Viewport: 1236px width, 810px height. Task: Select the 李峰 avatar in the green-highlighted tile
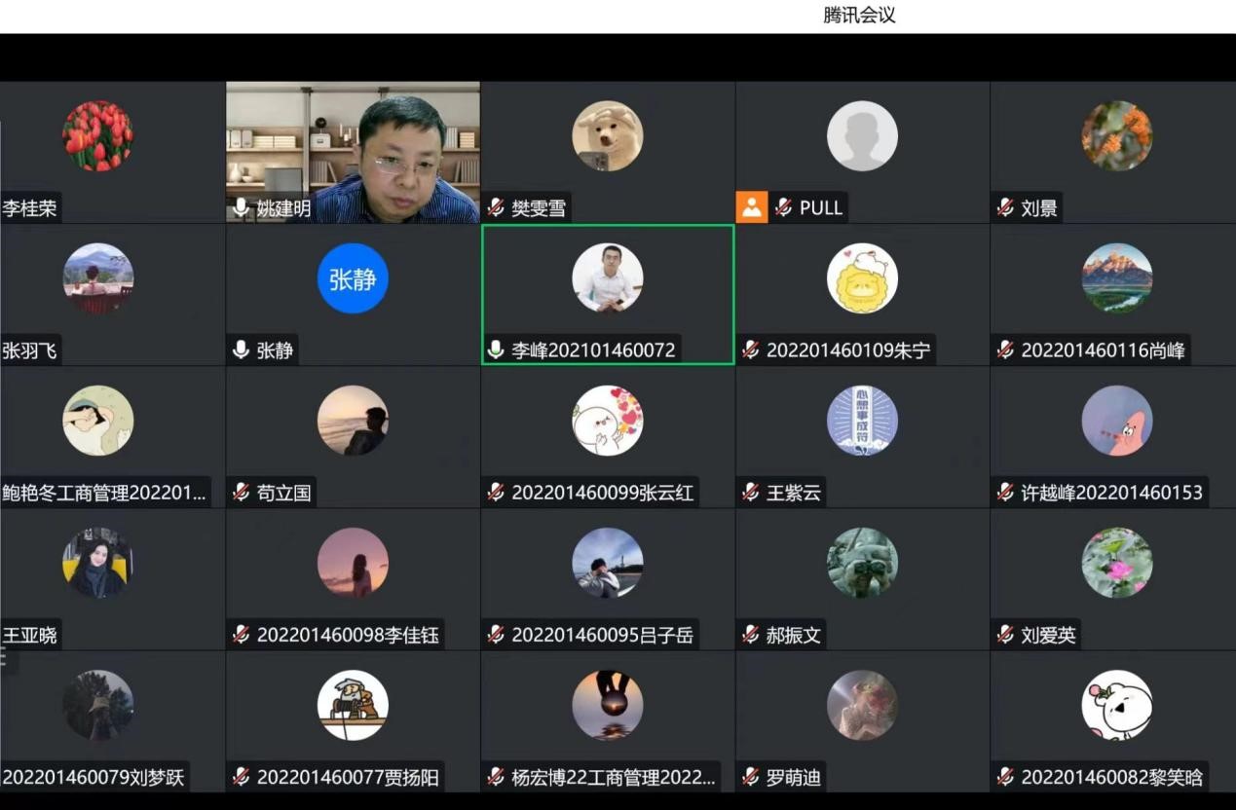(x=607, y=278)
